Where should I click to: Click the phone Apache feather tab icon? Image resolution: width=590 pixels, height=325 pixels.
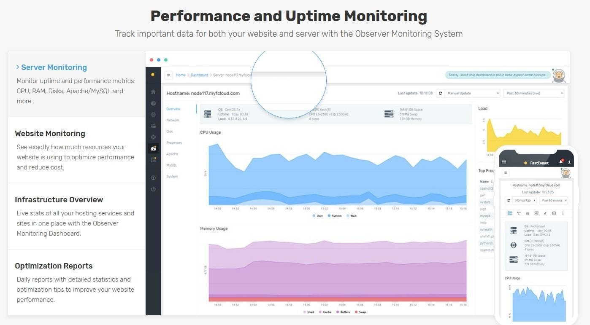545,213
